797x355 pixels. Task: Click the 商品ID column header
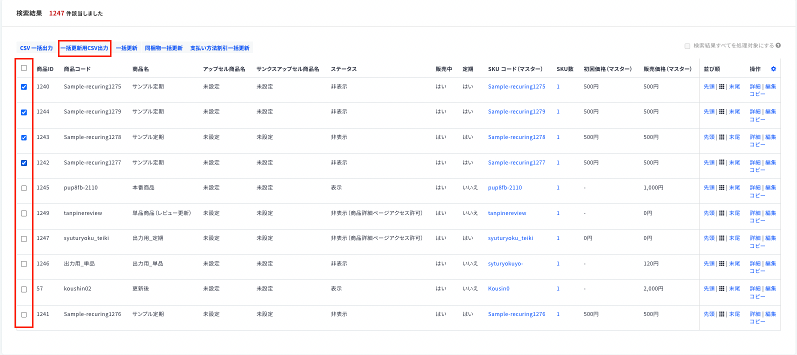45,69
